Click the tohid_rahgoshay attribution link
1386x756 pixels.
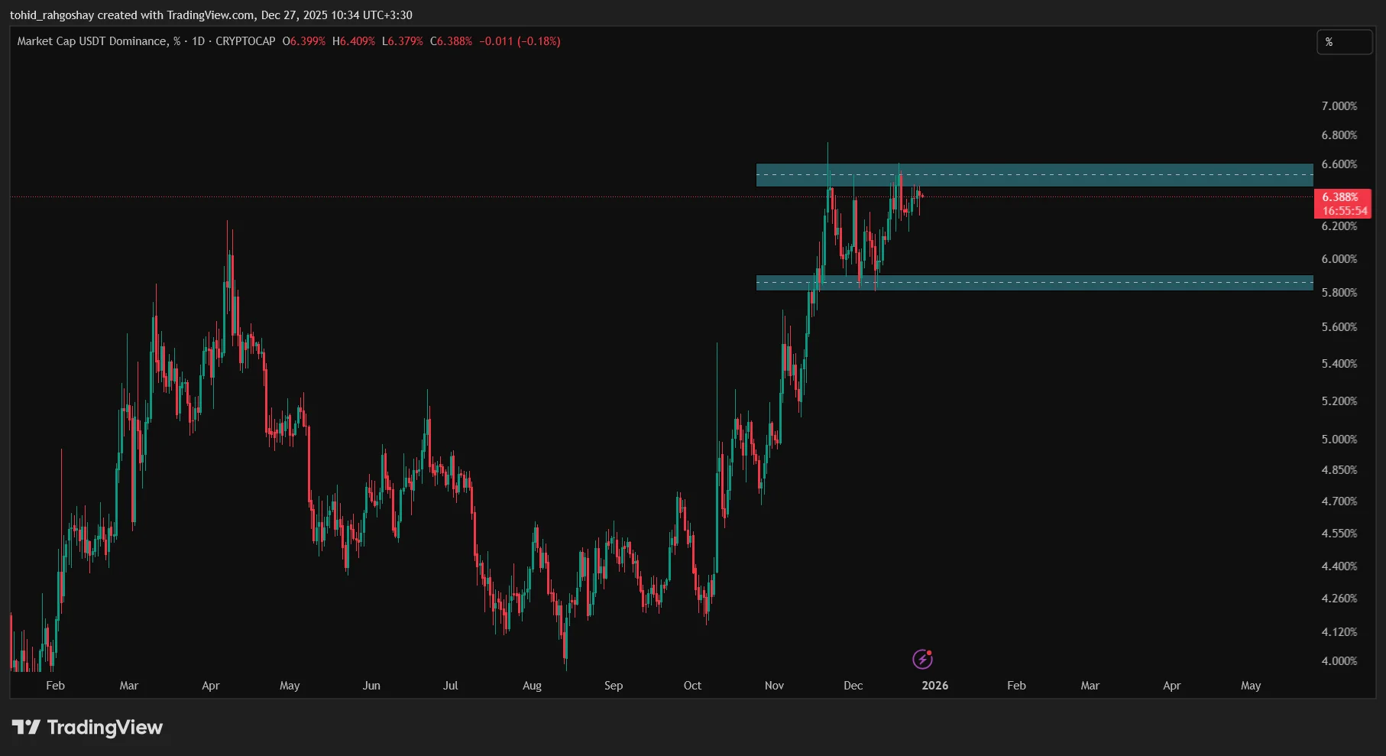pyautogui.click(x=50, y=15)
